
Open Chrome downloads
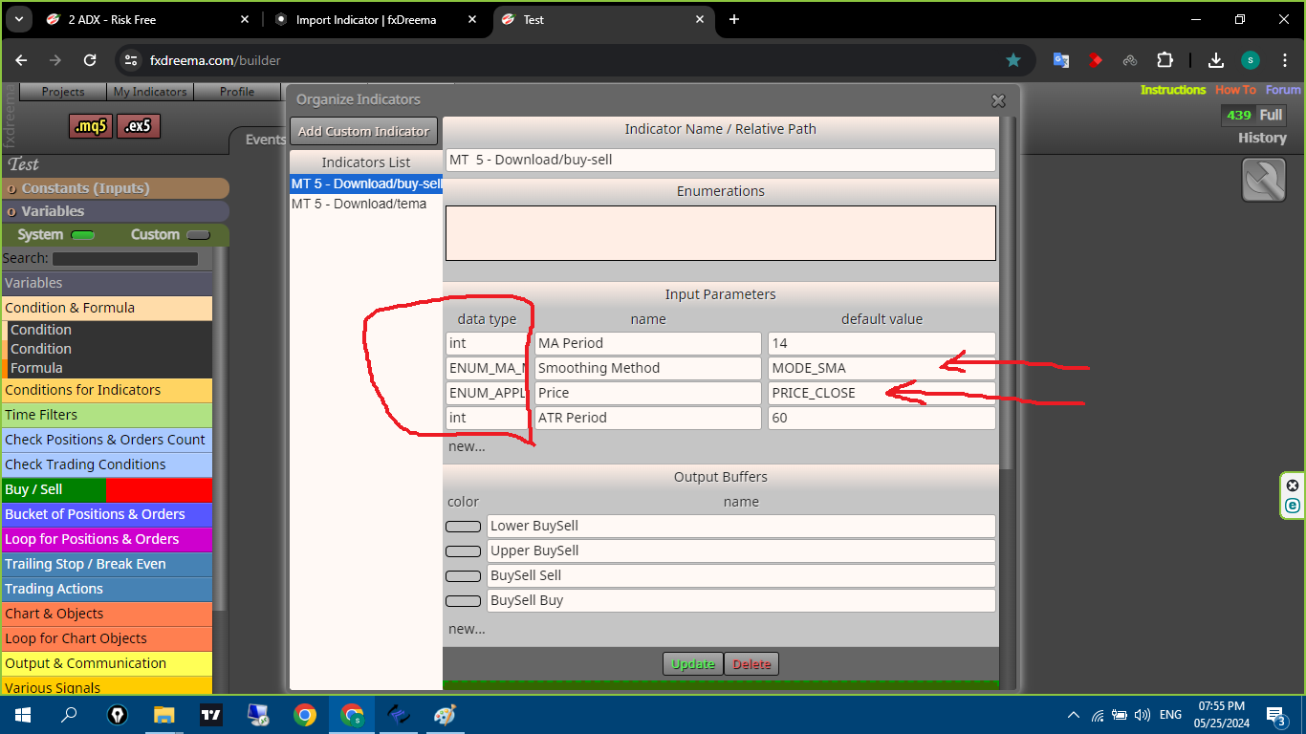[1216, 60]
